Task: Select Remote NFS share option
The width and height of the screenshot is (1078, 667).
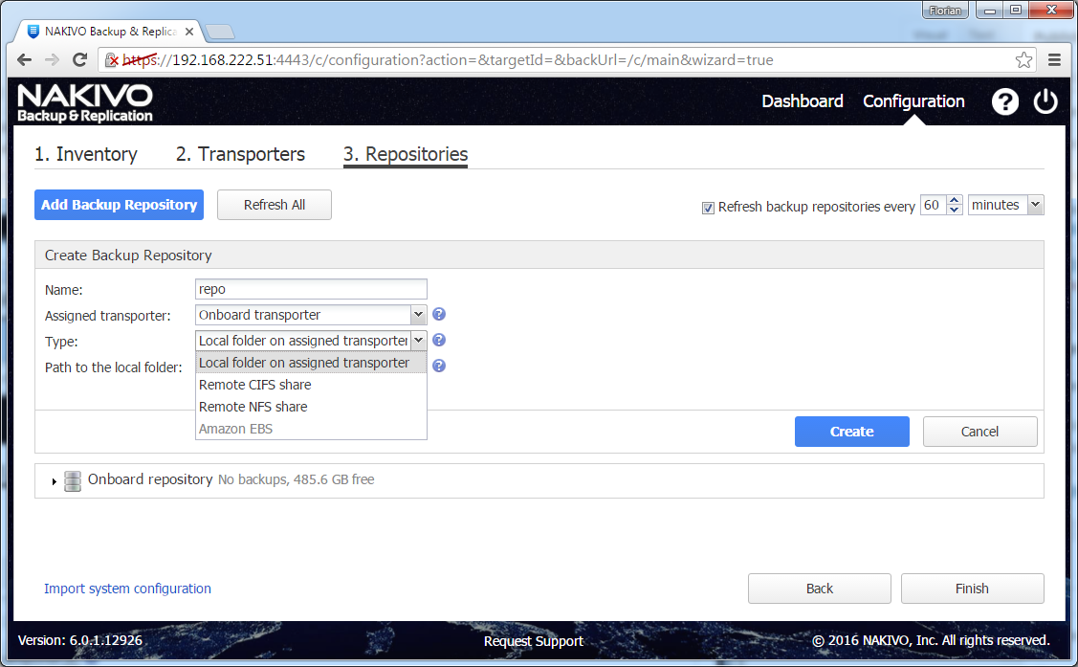Action: (x=311, y=407)
